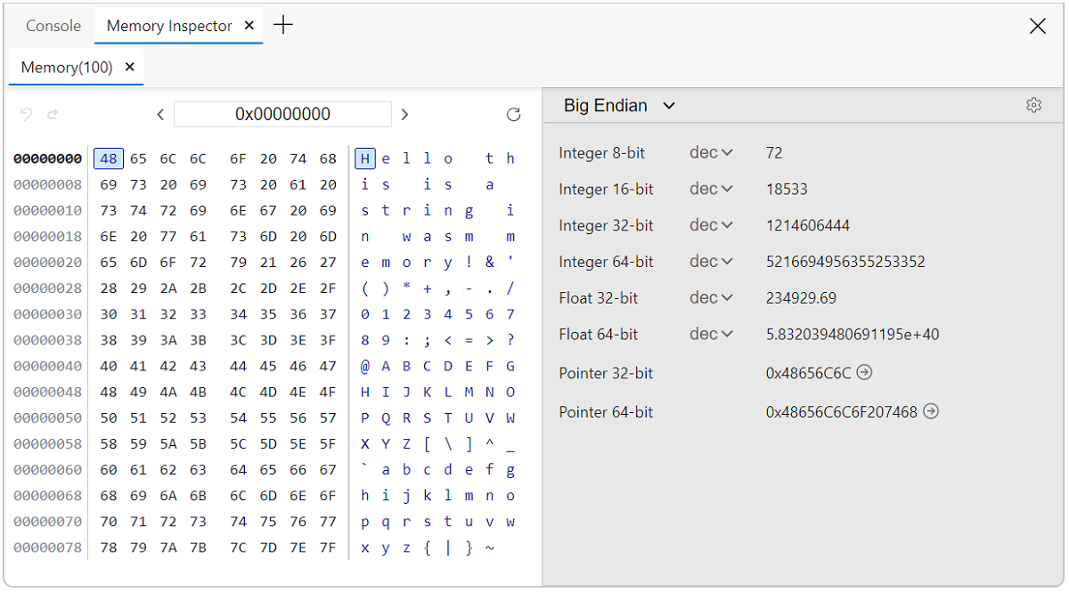Open the Big Endian dropdown
Image resolution: width=1069 pixels, height=592 pixels.
click(x=617, y=105)
